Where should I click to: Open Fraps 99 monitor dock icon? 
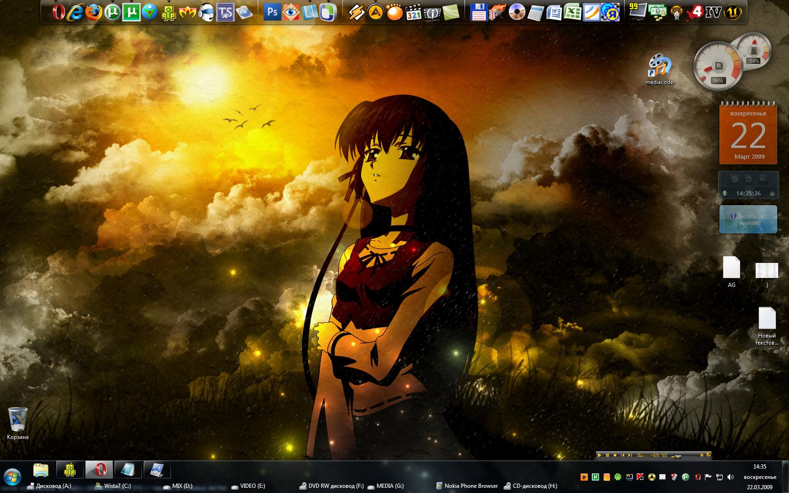tap(637, 11)
